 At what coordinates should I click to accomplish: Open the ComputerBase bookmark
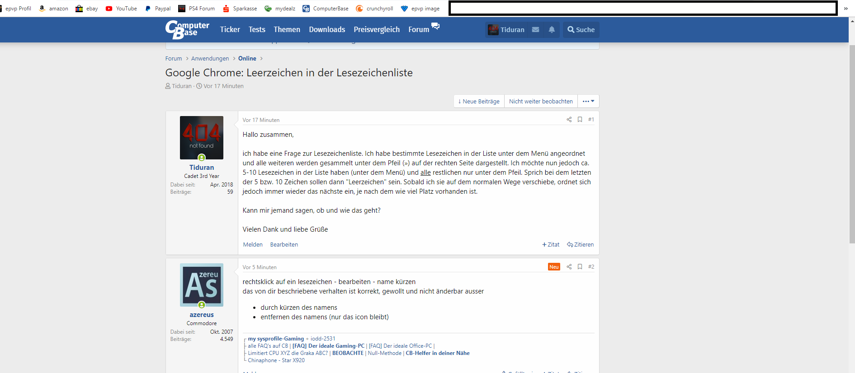coord(326,9)
